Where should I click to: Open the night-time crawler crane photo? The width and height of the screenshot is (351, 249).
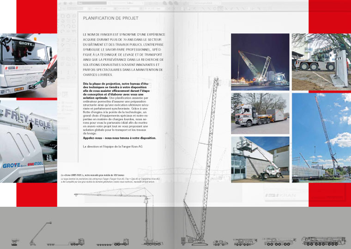click(260, 62)
